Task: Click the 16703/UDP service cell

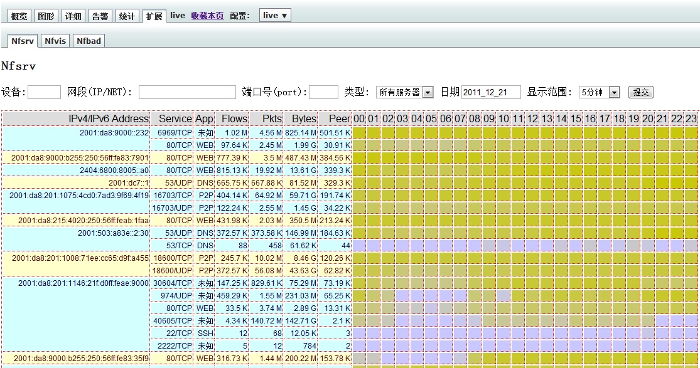Action: (172, 208)
